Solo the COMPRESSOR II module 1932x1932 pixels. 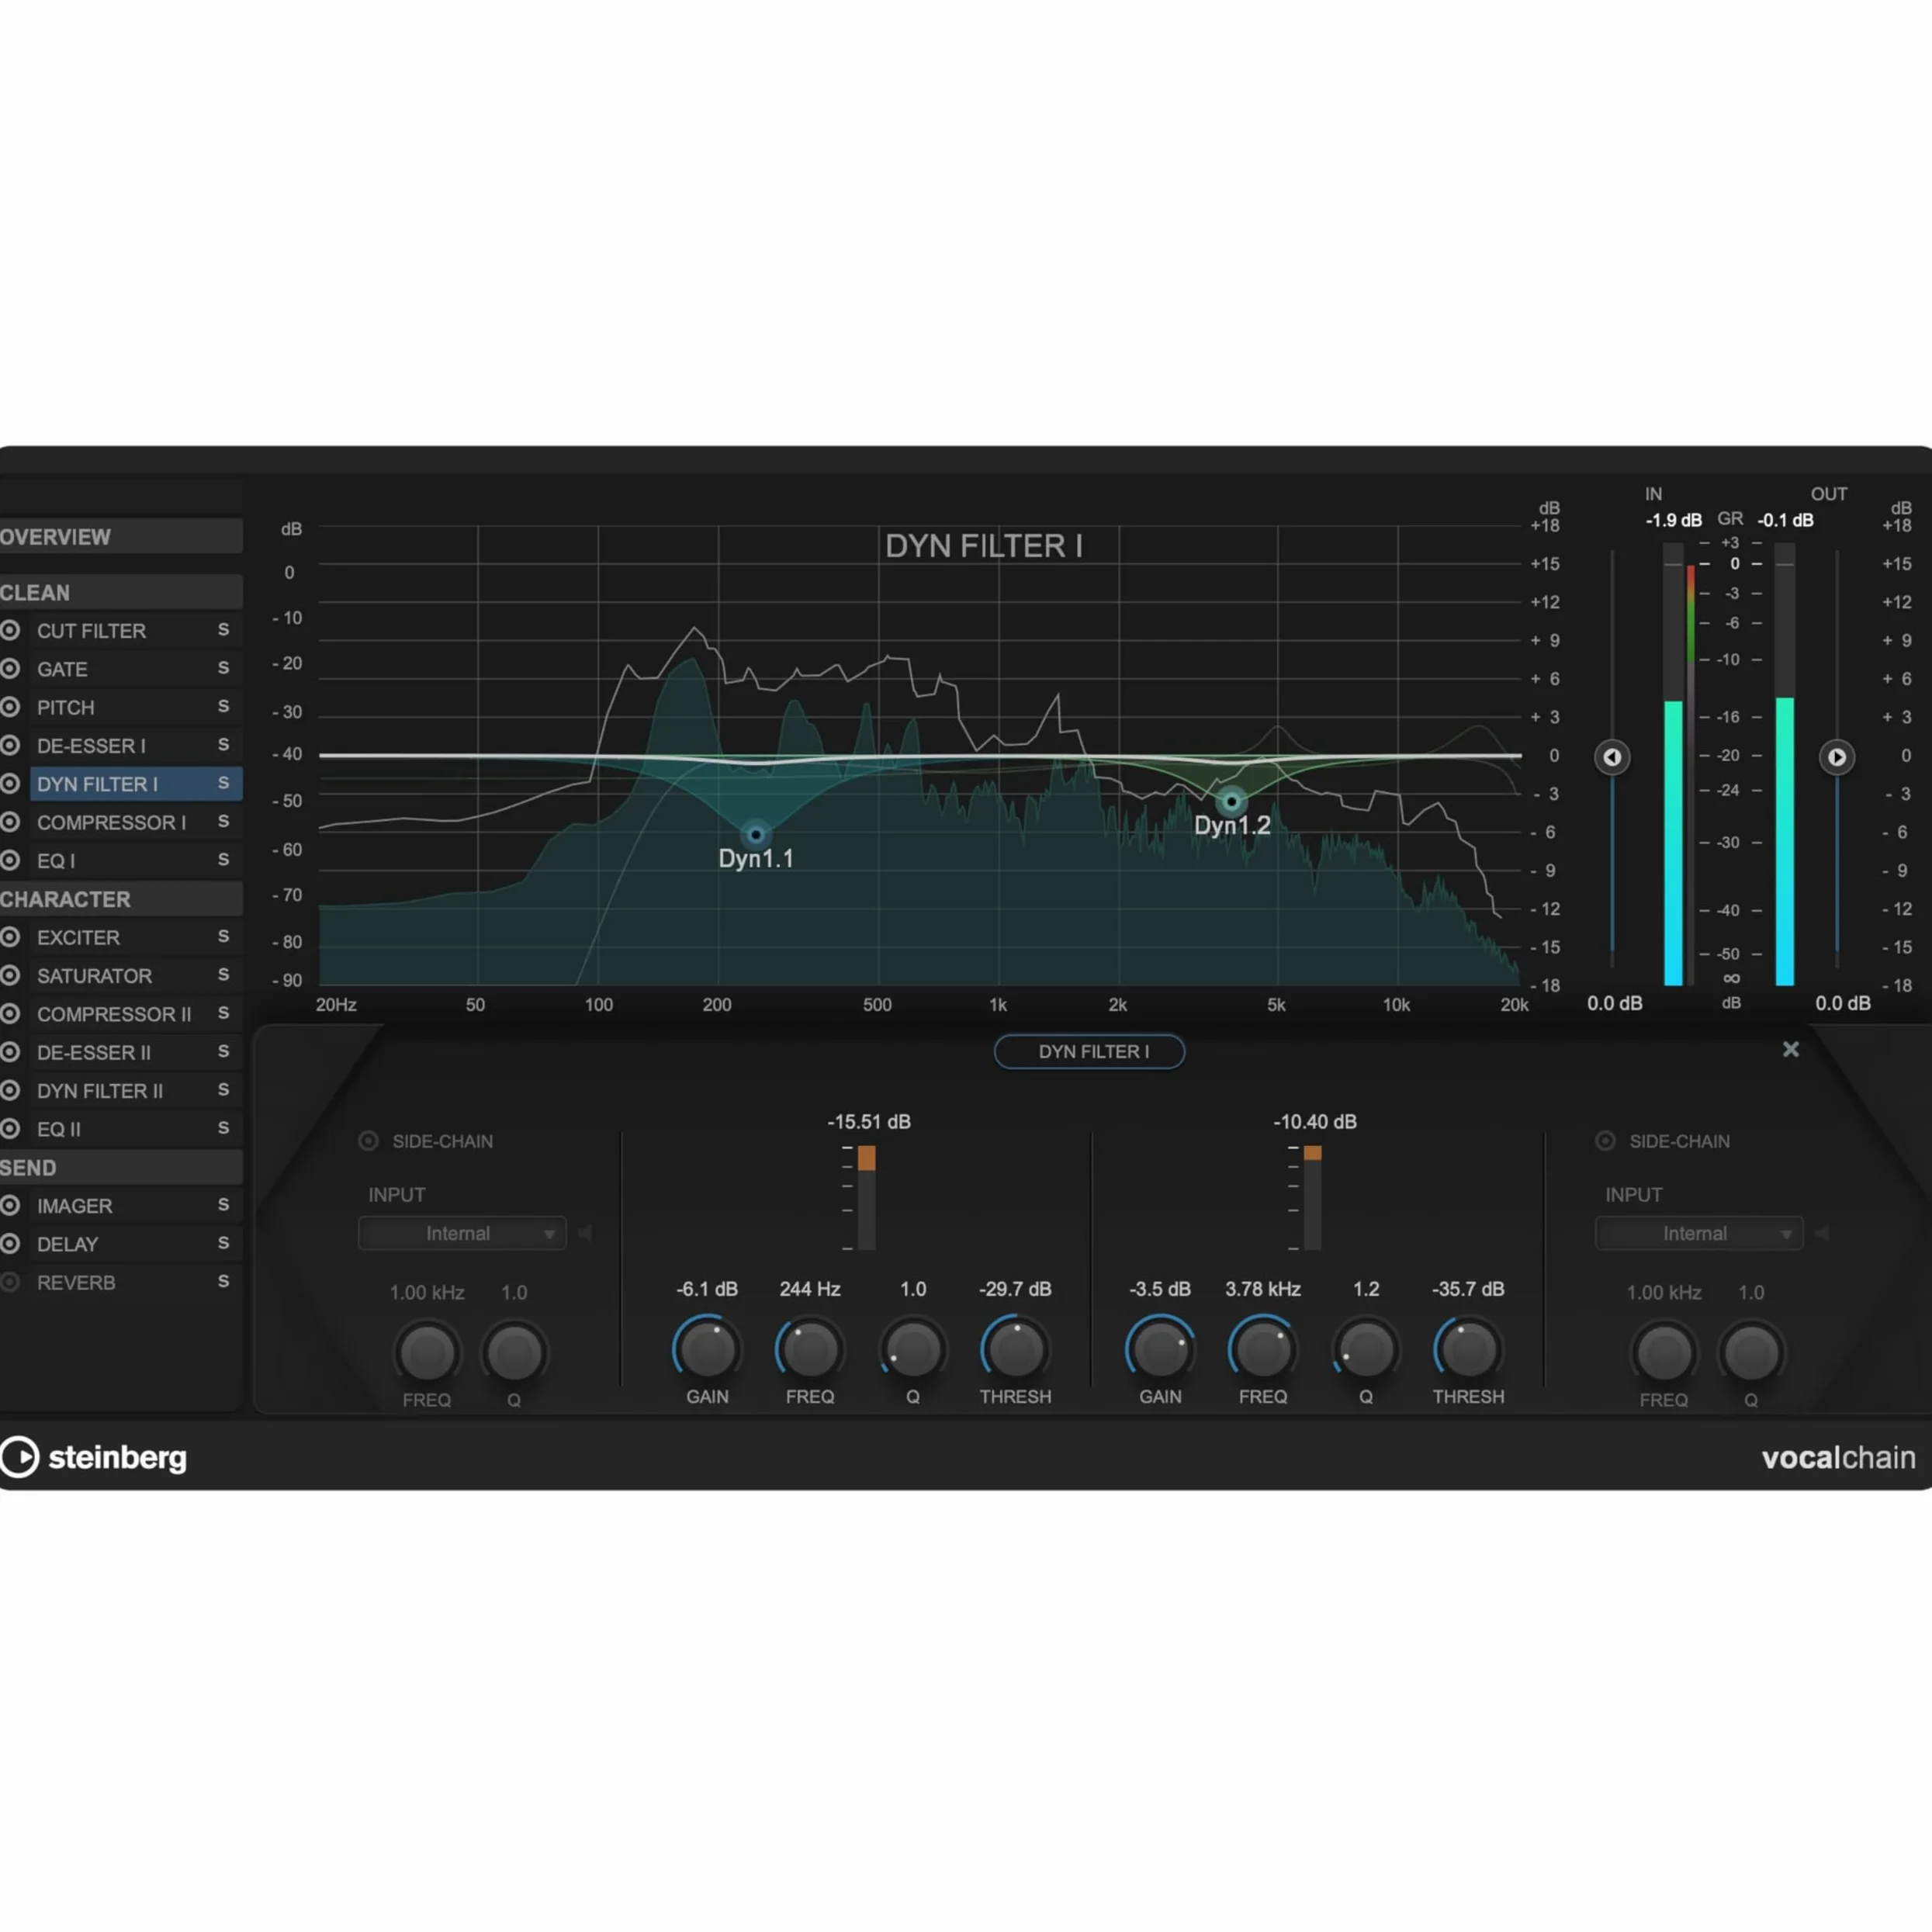223,1013
